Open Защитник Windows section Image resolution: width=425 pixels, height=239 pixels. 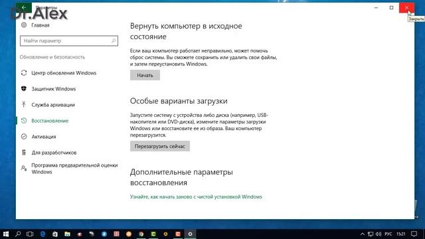pyautogui.click(x=48, y=89)
